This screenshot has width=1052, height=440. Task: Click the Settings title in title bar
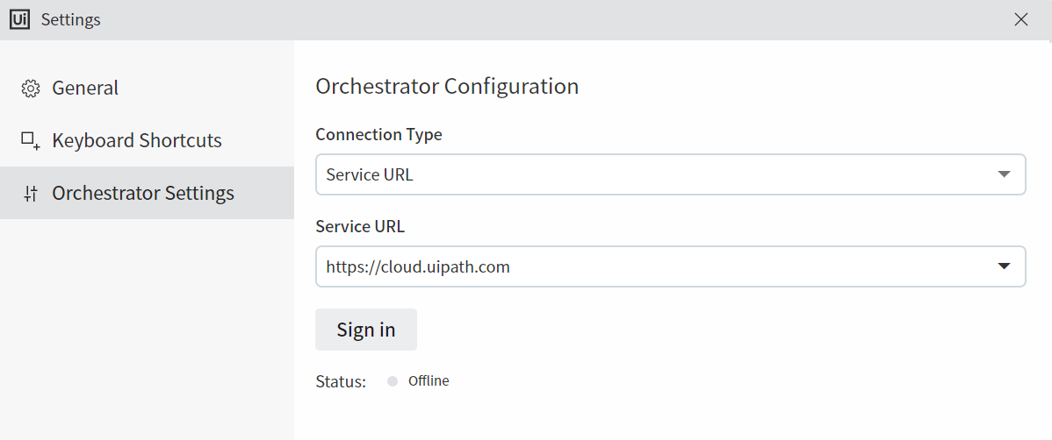coord(71,19)
